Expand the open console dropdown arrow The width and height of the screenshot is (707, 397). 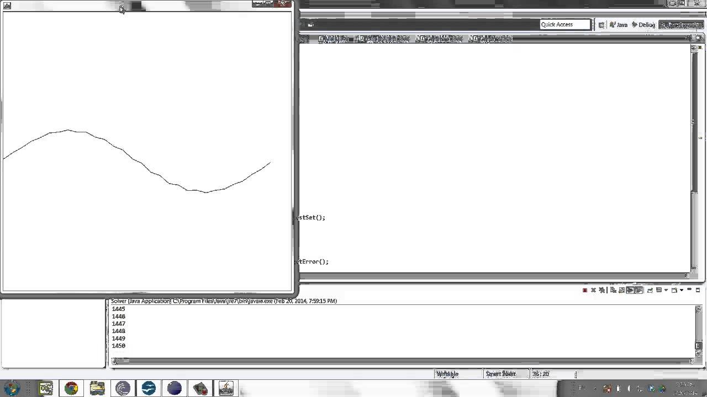coord(682,290)
